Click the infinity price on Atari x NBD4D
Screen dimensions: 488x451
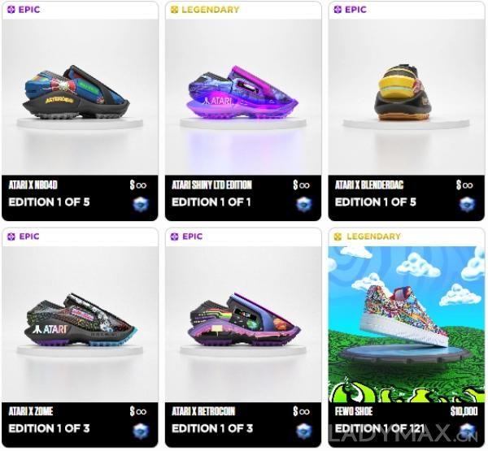click(138, 185)
